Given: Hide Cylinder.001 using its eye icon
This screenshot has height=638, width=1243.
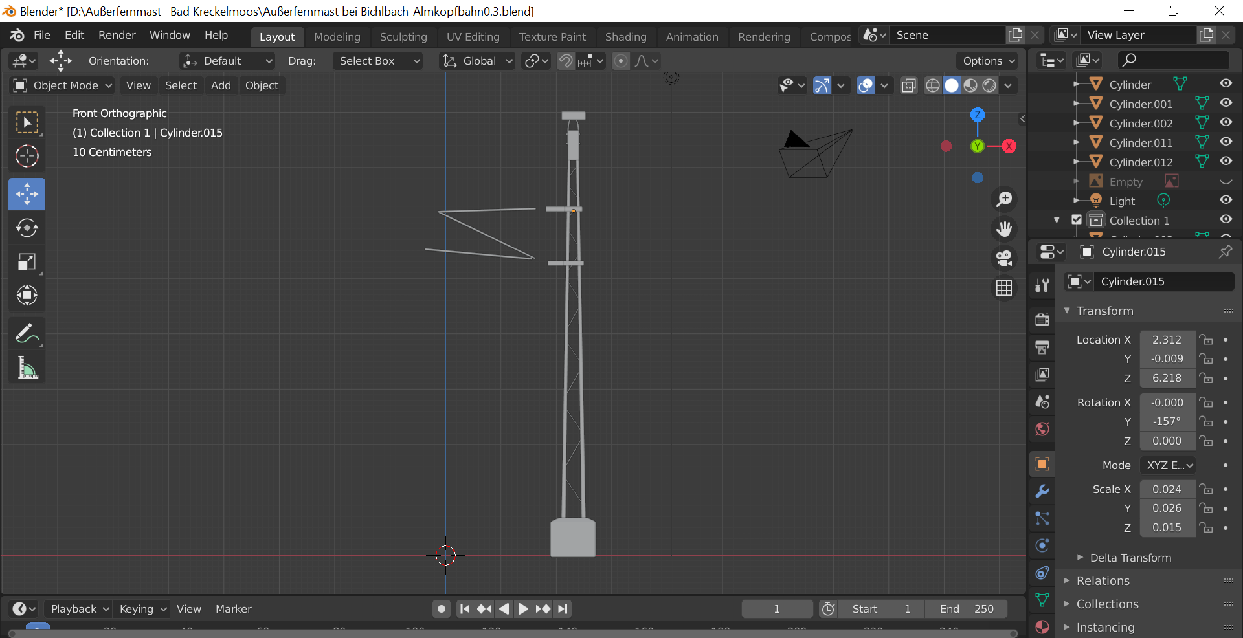Looking at the screenshot, I should click(x=1226, y=104).
